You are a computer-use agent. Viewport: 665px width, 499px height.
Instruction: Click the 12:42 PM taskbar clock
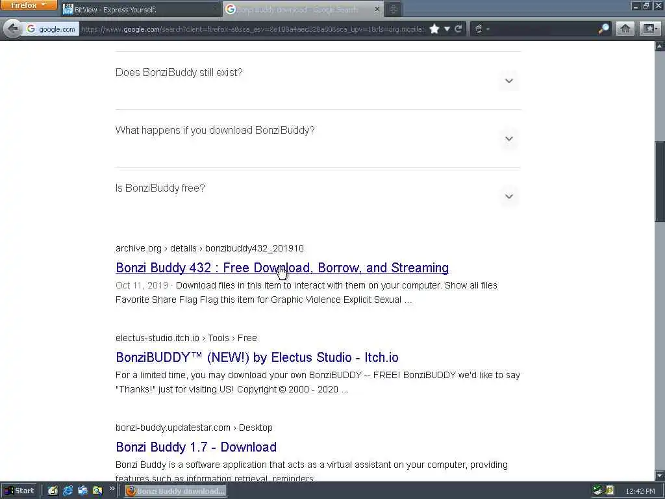tap(640, 491)
